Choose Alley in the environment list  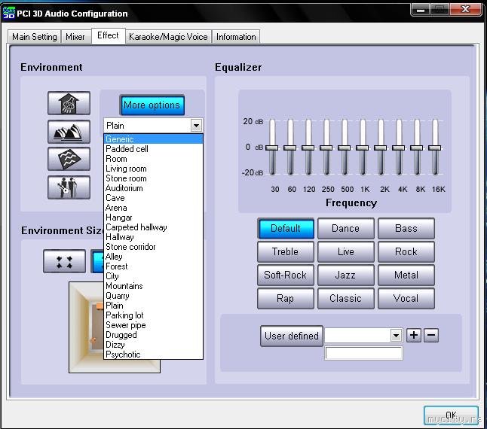[x=154, y=257]
